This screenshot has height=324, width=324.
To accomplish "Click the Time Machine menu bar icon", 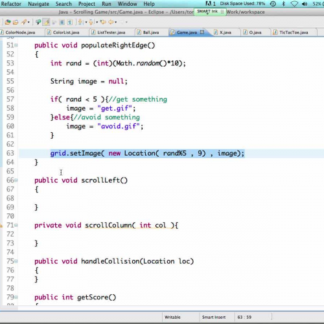I will pyautogui.click(x=273, y=4).
